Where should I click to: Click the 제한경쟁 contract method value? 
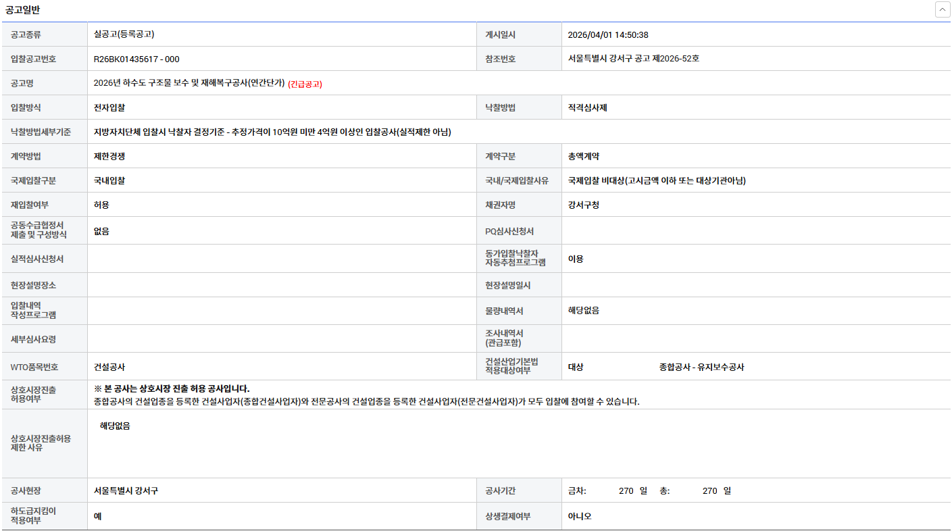(x=109, y=156)
